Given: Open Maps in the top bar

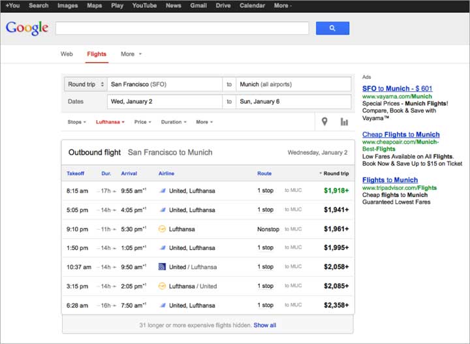Looking at the screenshot, I should [95, 5].
